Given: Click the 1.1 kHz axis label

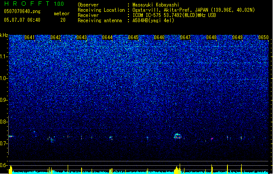Looking at the screenshot, I should point(4,57).
